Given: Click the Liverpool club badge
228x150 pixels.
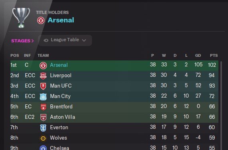Looking at the screenshot, I should tap(43, 76).
